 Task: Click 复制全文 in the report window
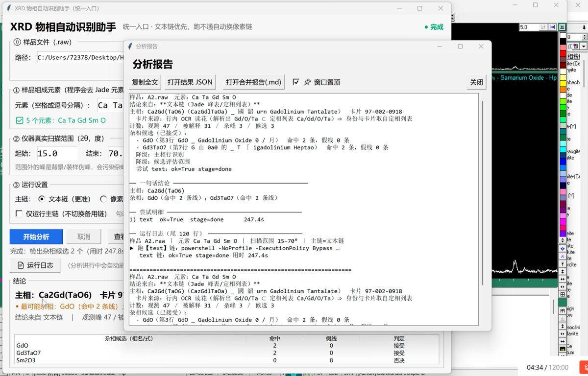pos(145,82)
